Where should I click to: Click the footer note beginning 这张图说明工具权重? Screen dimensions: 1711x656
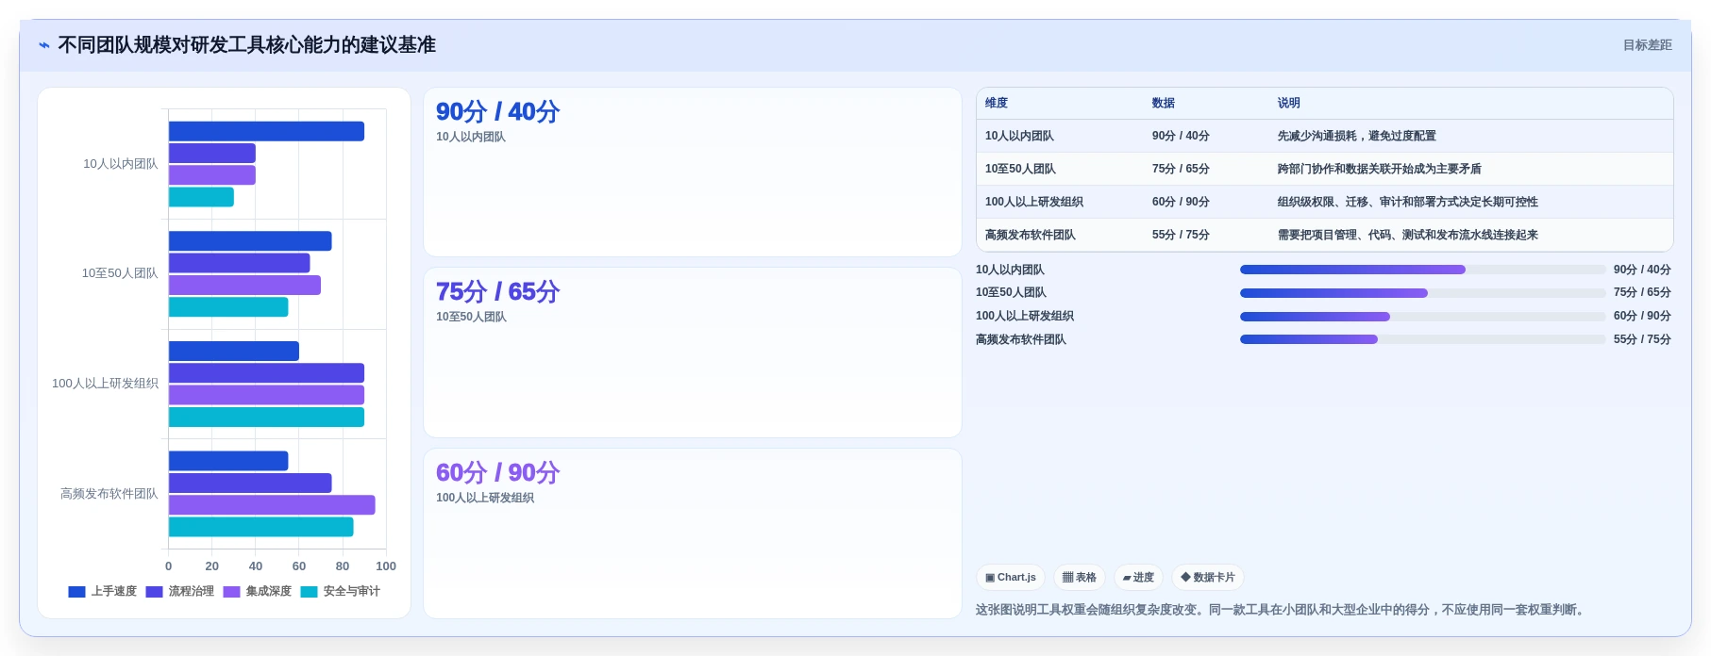point(1282,610)
